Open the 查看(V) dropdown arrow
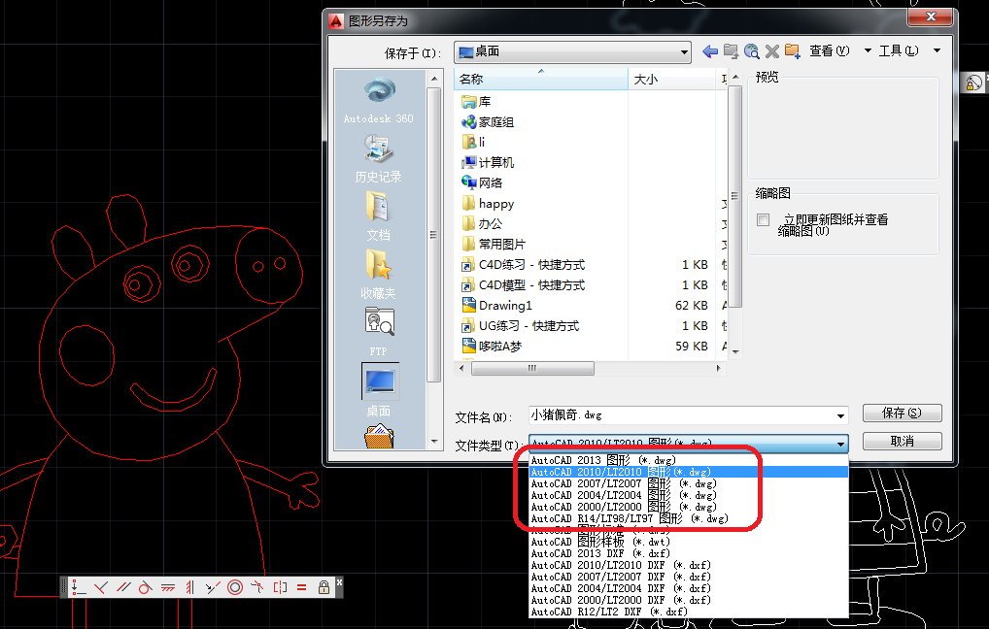 [870, 50]
